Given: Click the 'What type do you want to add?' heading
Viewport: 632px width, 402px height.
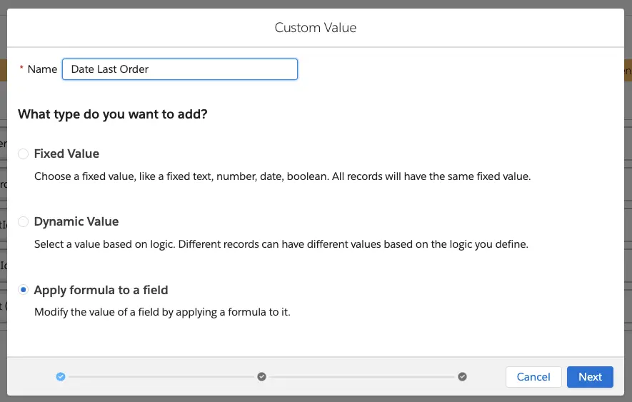Looking at the screenshot, I should click(113, 114).
